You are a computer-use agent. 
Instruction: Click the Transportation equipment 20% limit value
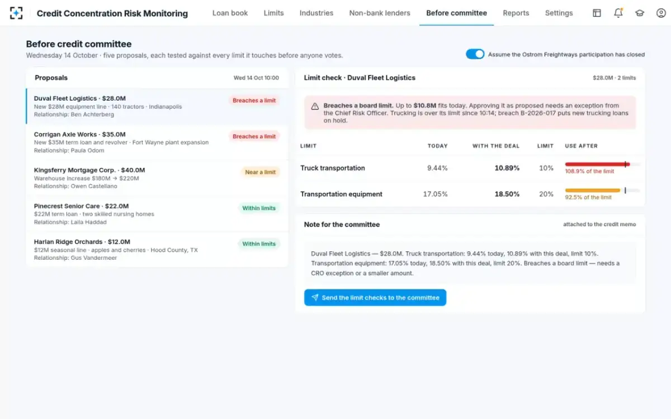click(x=546, y=194)
